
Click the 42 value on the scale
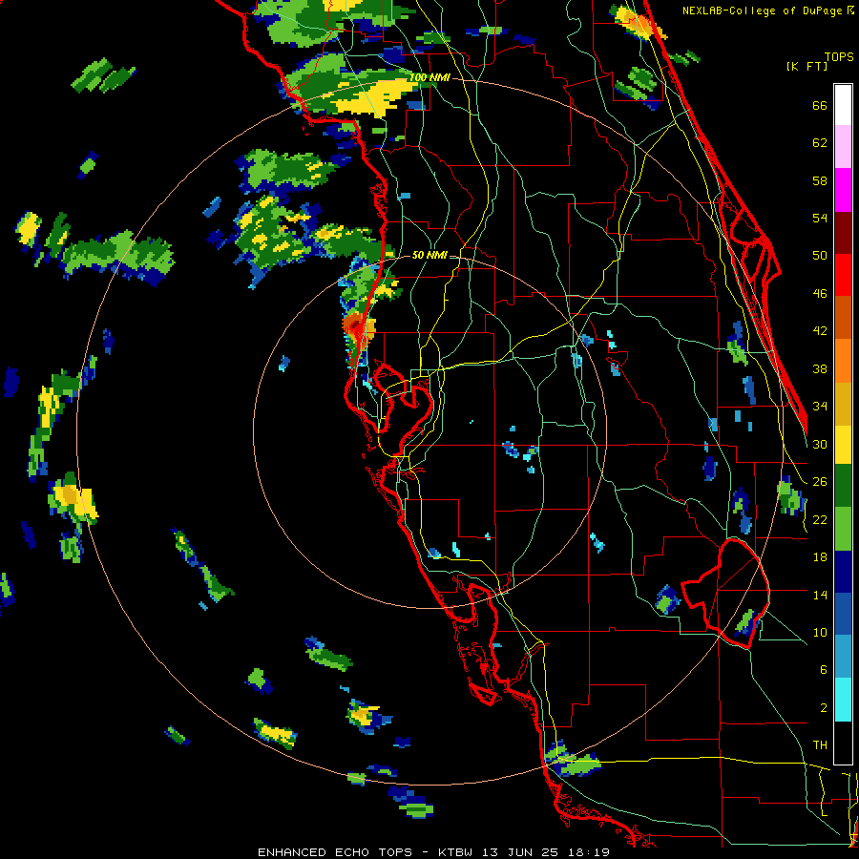[820, 331]
